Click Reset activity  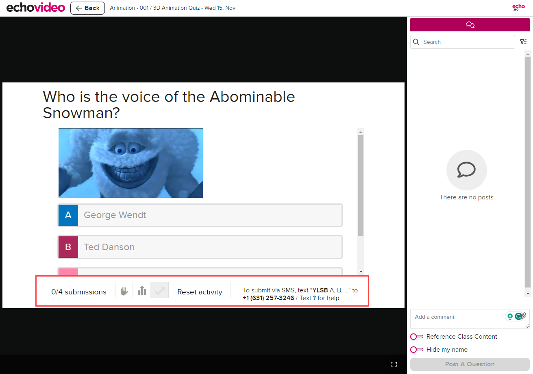[200, 292]
